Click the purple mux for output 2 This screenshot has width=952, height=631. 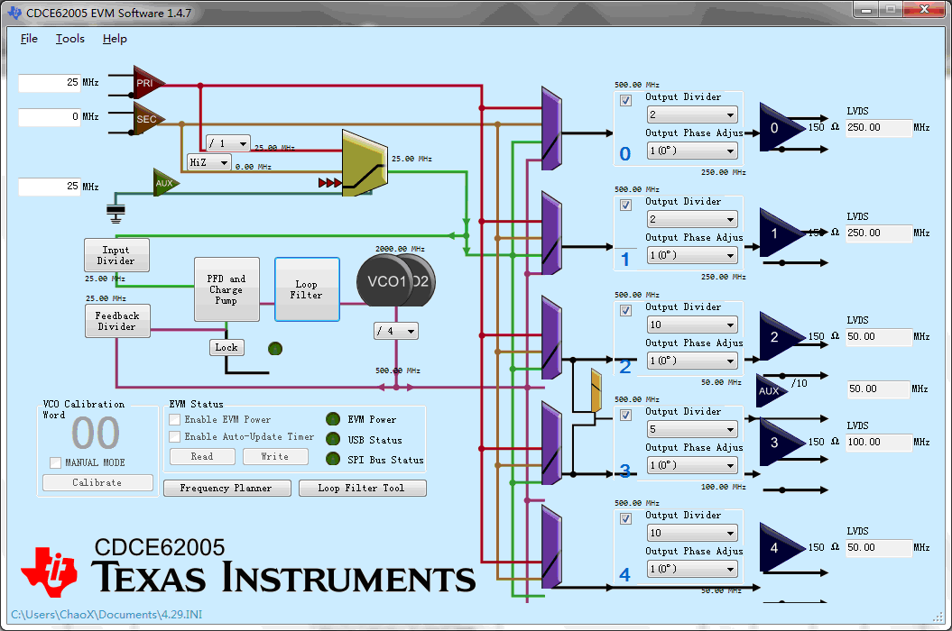(551, 337)
